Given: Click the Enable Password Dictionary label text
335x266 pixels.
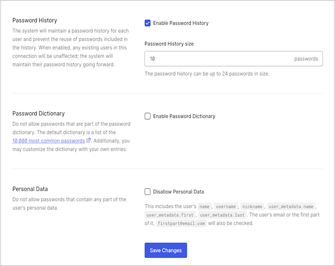Looking at the screenshot, I should (184, 116).
